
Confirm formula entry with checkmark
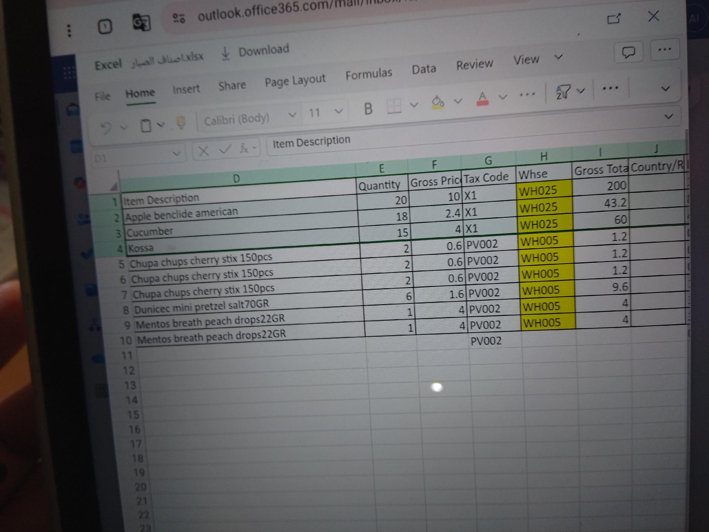(x=225, y=150)
